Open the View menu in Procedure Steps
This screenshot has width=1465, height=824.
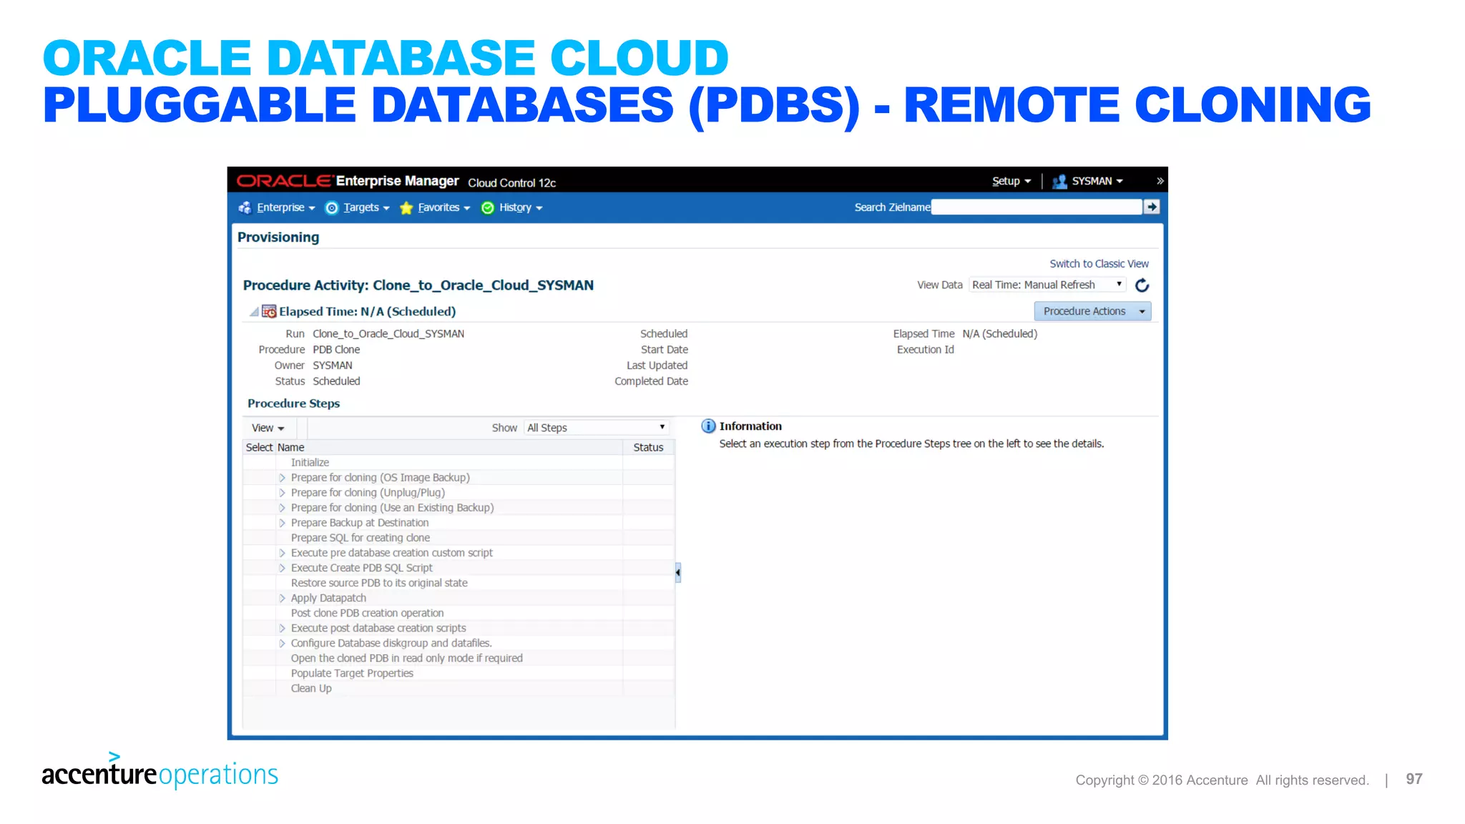click(x=268, y=428)
